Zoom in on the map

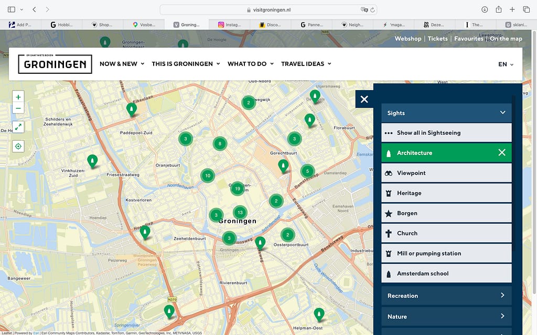click(x=18, y=97)
